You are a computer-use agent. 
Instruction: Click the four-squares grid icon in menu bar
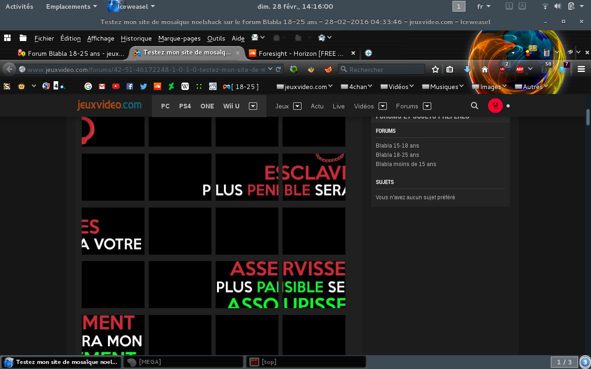click(7, 38)
